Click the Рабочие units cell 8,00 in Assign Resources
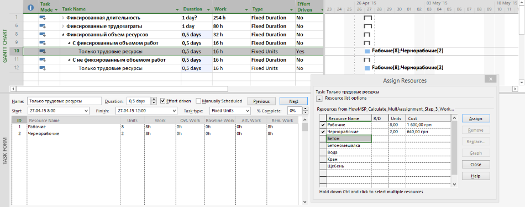The height and width of the screenshot is (207, 525). tap(397, 124)
